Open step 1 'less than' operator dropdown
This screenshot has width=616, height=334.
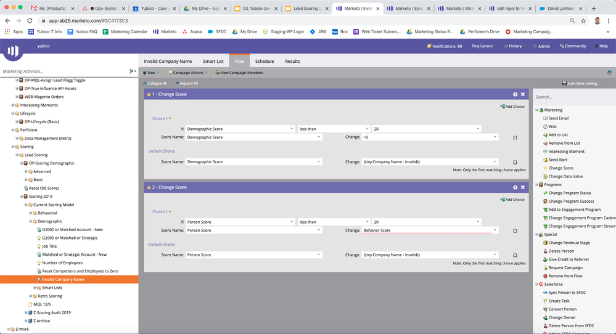[368, 129]
